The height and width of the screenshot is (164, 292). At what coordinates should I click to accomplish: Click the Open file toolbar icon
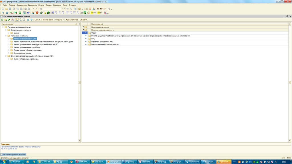pos(7,9)
